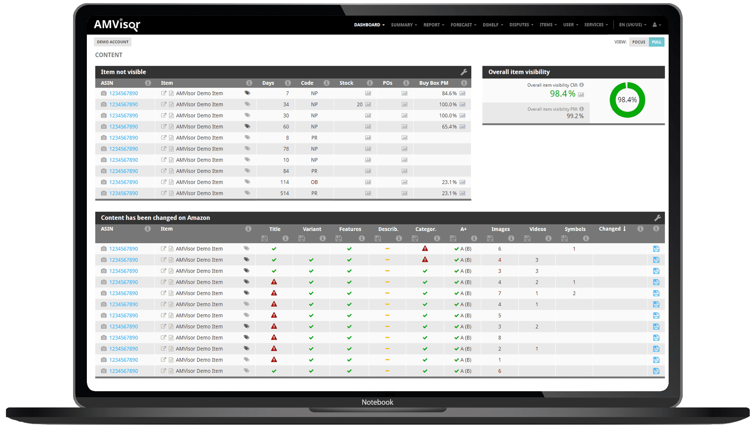Image resolution: width=753 pixels, height=429 pixels.
Task: Open the FORECAST menu
Action: [x=463, y=25]
